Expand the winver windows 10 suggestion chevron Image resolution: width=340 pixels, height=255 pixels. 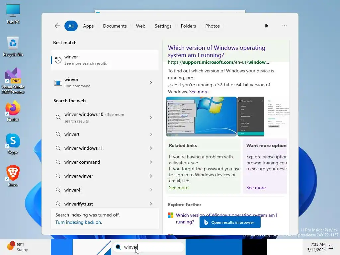[151, 117]
